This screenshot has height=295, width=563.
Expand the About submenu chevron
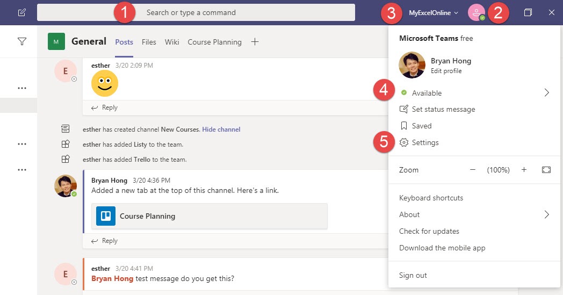click(x=546, y=214)
